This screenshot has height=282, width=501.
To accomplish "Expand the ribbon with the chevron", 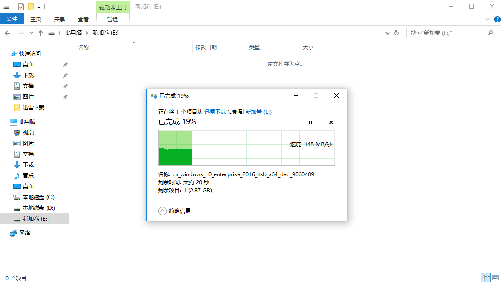I will (488, 19).
